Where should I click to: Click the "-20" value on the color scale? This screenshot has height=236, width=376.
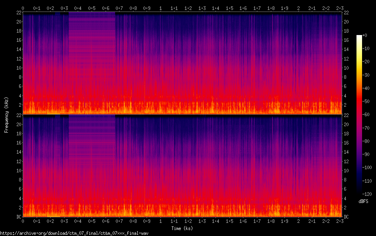tap(366, 62)
